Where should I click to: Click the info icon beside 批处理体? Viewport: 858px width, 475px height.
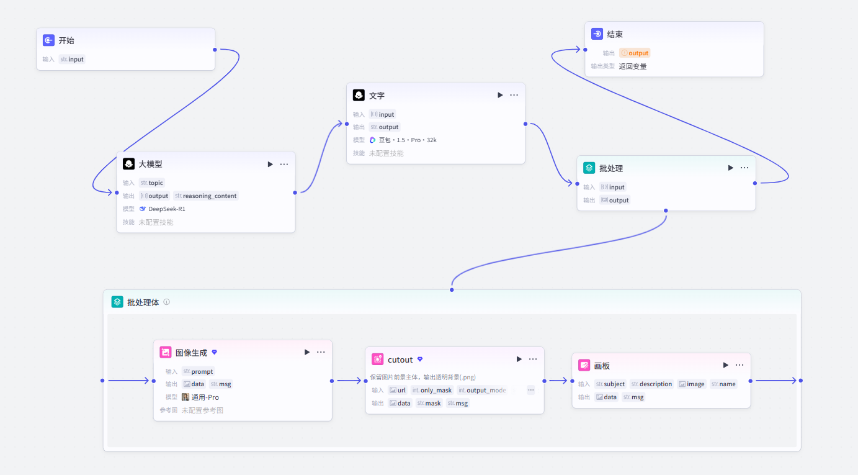click(166, 302)
